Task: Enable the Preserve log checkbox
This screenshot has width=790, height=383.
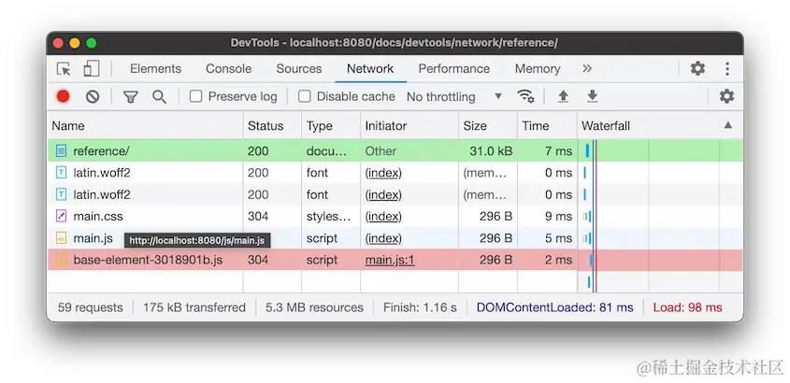Action: coord(195,96)
